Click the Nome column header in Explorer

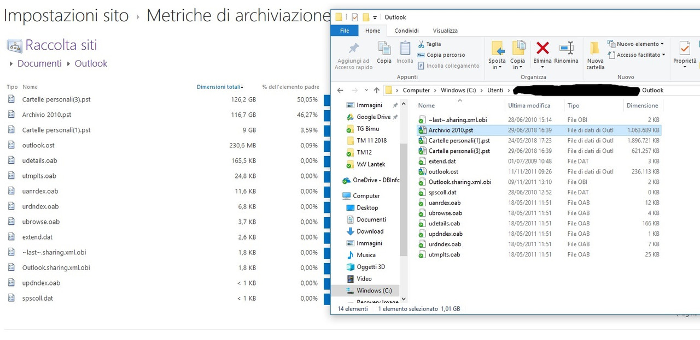coord(426,106)
